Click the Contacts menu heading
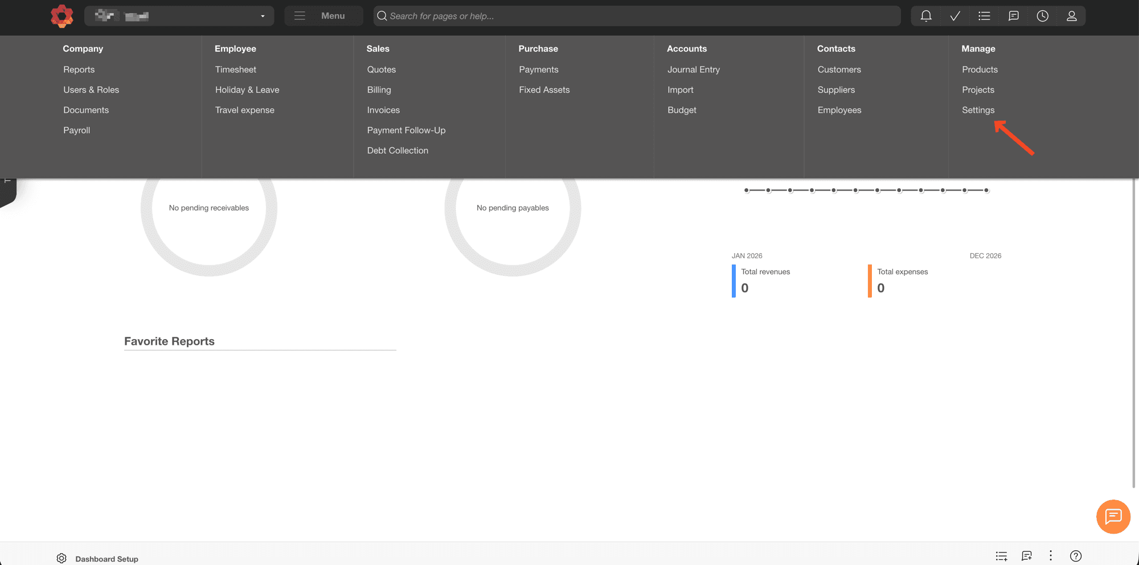Screen dimensions: 1139x565 (x=836, y=48)
